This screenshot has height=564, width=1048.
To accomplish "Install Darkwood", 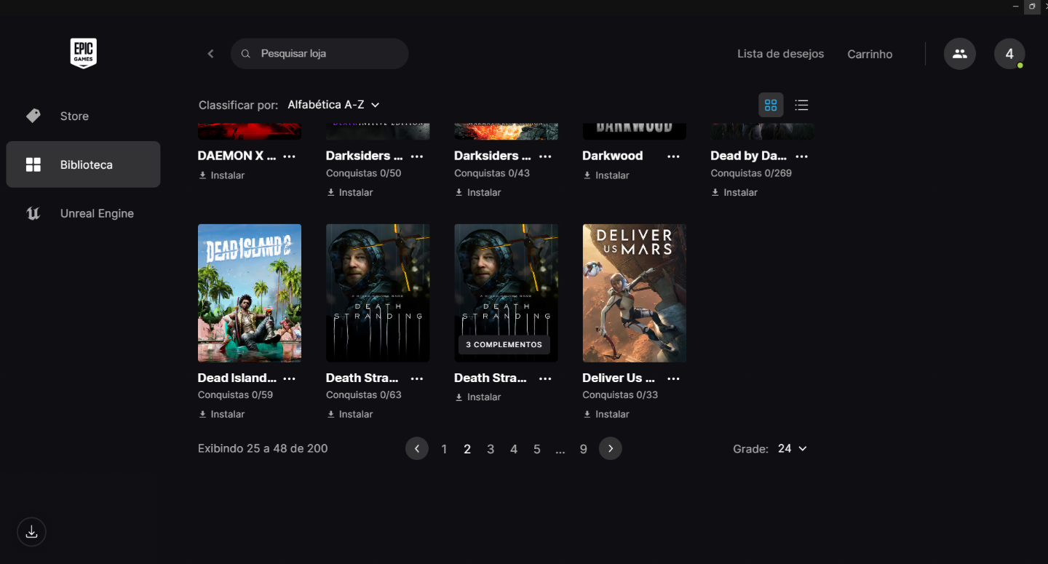I will tap(606, 175).
